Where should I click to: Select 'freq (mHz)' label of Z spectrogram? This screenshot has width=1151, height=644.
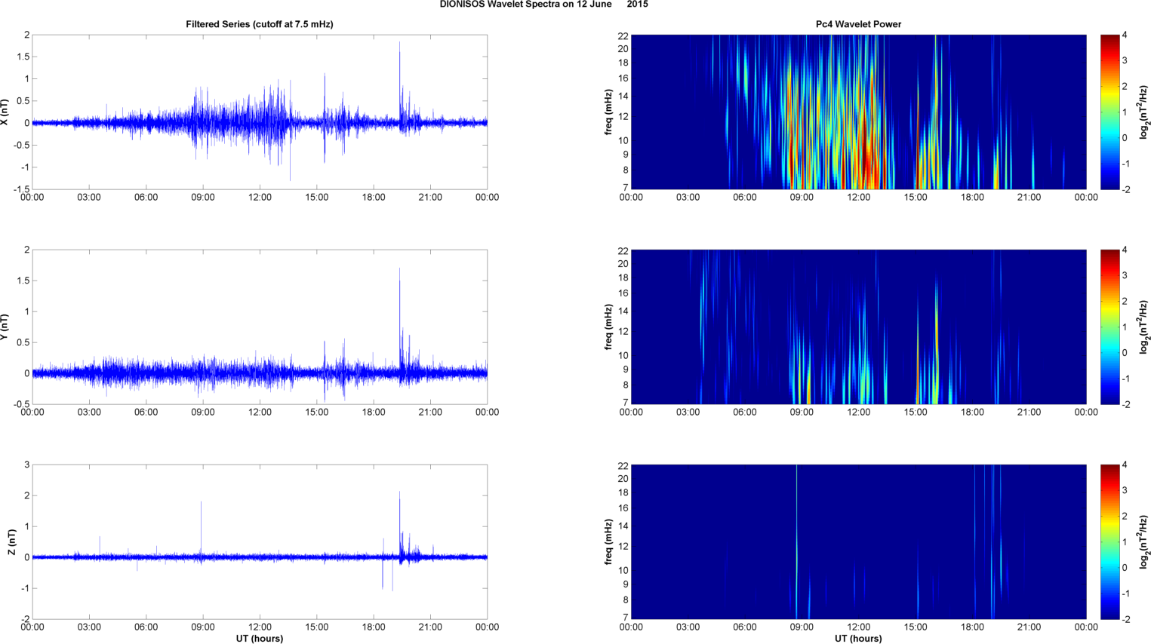[x=608, y=541]
